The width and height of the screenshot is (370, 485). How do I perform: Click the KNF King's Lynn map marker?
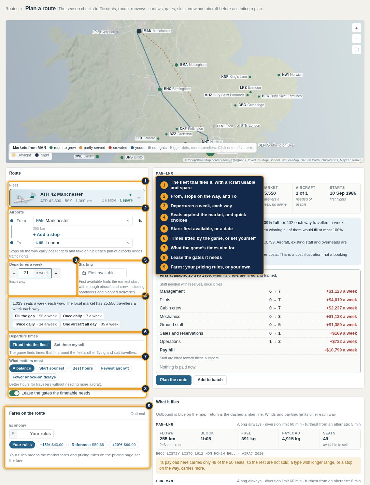[x=250, y=77]
